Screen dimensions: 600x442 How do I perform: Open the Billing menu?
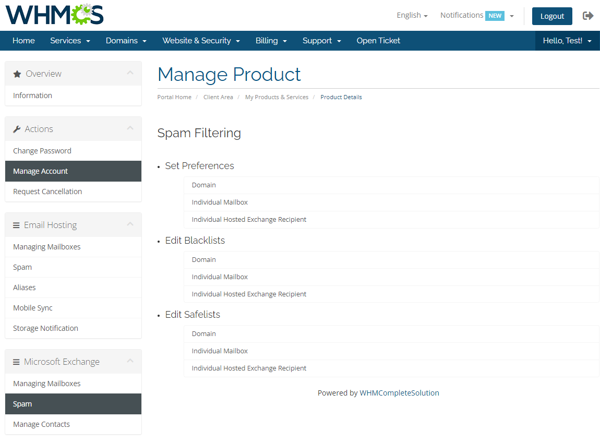pyautogui.click(x=271, y=41)
